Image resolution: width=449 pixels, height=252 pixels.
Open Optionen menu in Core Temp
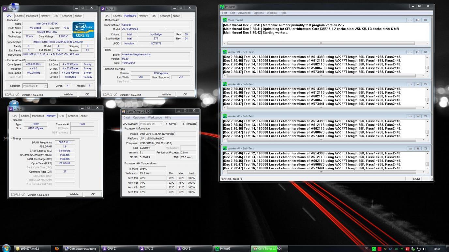point(139,118)
